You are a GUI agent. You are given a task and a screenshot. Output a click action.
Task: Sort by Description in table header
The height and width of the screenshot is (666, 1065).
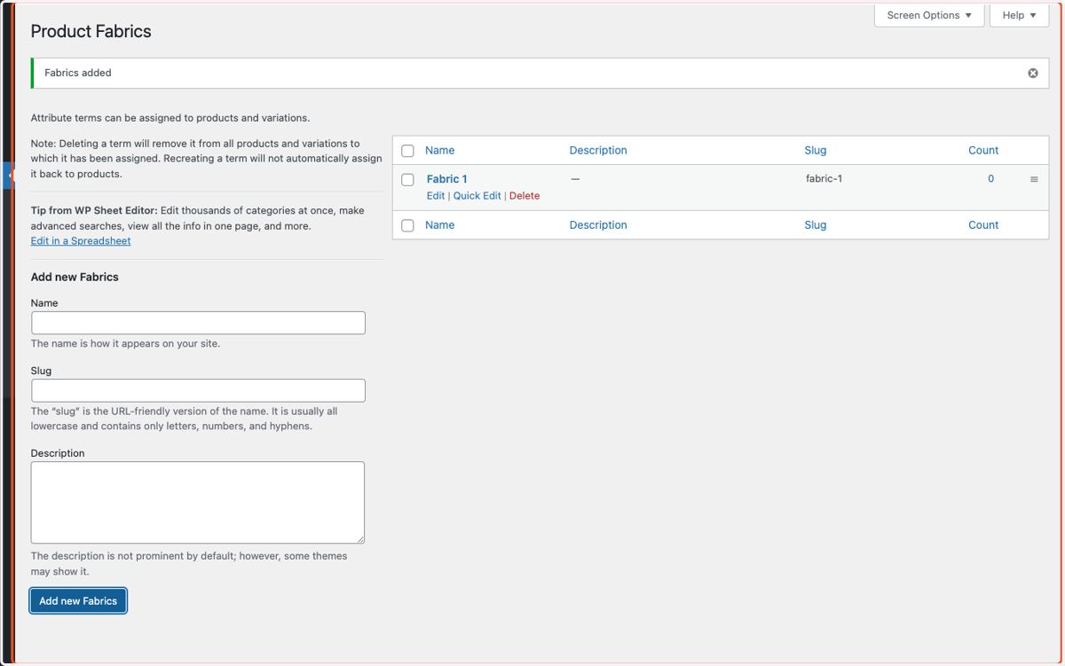coord(598,150)
